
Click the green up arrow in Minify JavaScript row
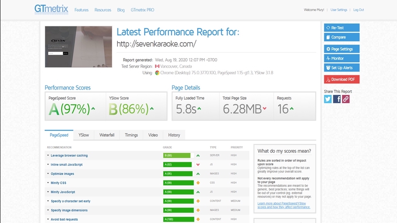198,192
